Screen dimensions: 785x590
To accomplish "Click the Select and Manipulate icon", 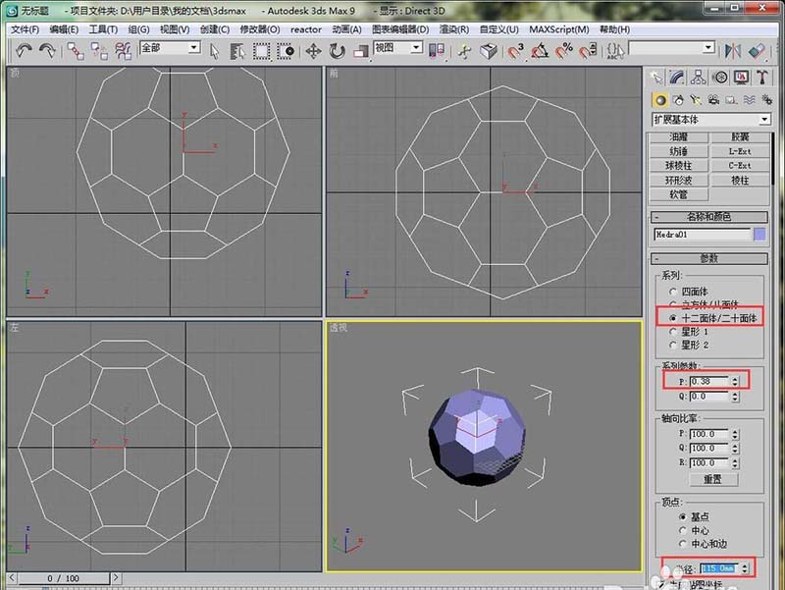I will click(x=465, y=51).
